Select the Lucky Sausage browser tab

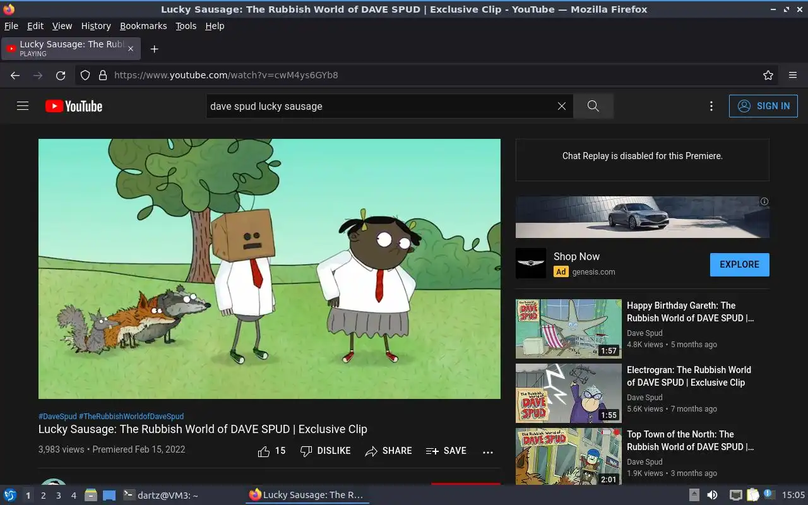71,49
